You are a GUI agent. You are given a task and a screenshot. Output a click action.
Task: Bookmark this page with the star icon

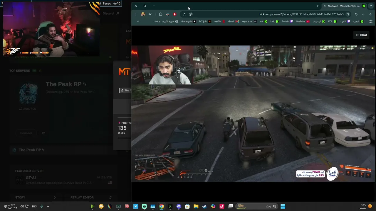184,14
